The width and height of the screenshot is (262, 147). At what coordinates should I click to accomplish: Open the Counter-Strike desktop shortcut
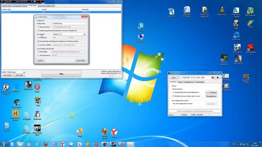[6, 89]
